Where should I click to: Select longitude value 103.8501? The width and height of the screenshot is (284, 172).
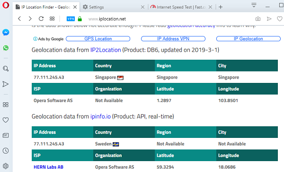click(x=228, y=100)
